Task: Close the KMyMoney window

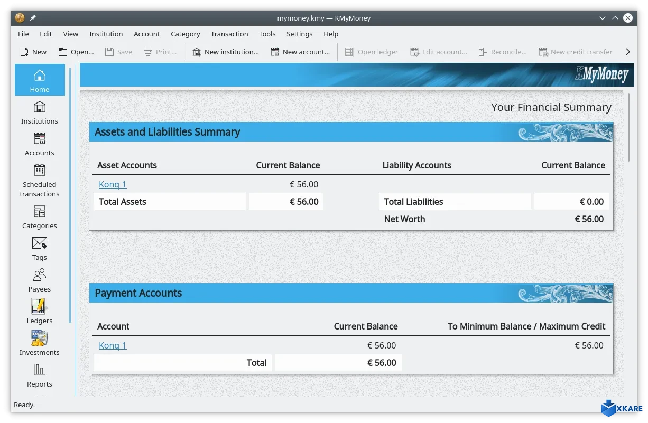Action: [628, 18]
